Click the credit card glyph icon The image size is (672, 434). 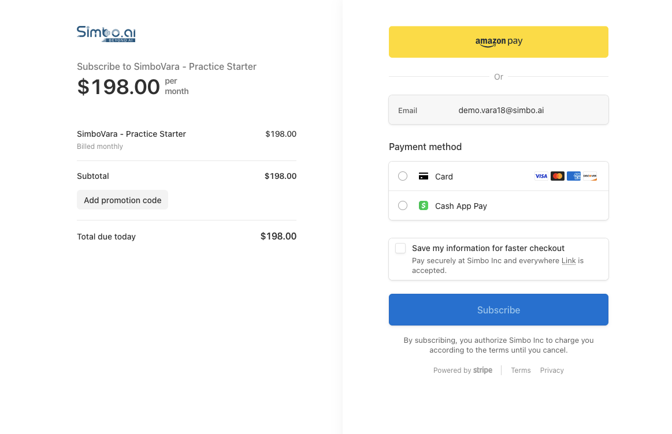point(424,176)
